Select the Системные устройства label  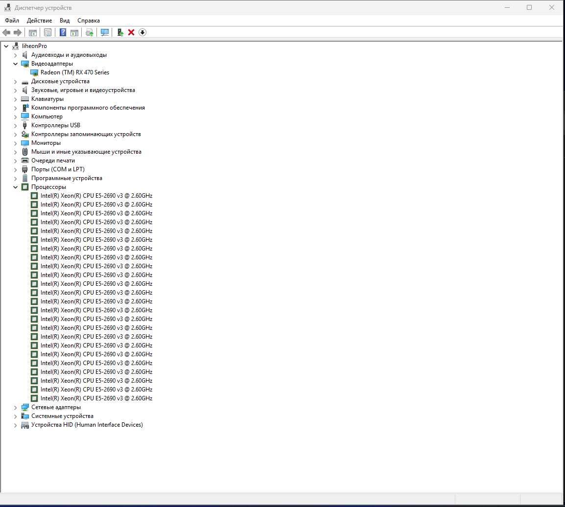tap(62, 416)
